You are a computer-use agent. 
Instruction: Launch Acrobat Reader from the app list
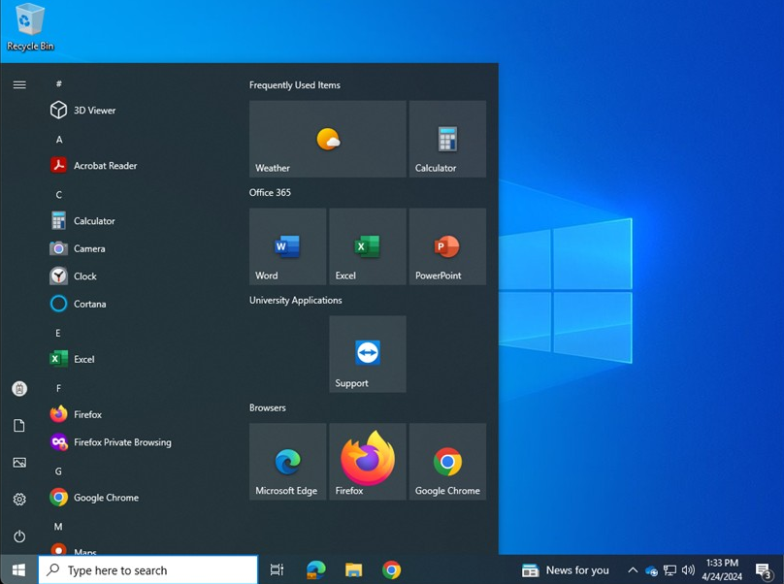[x=93, y=166]
